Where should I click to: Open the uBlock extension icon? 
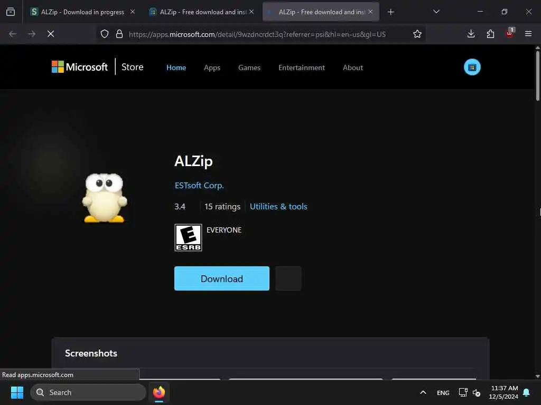click(x=510, y=33)
